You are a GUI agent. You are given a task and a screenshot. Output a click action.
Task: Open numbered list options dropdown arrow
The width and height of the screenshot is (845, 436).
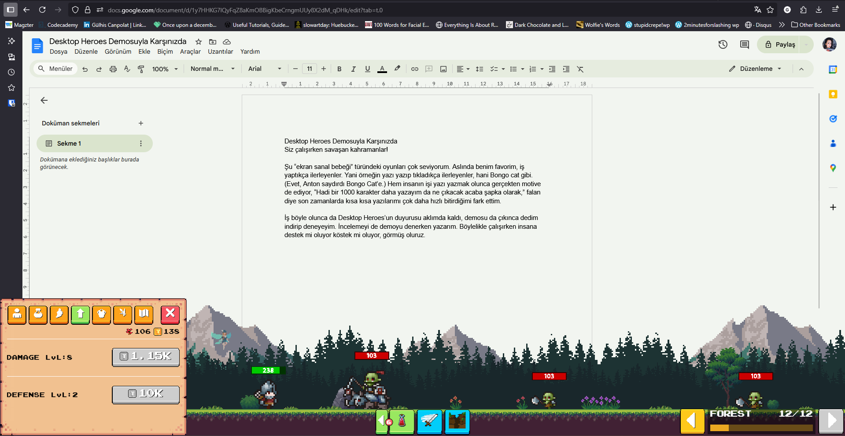click(x=542, y=69)
